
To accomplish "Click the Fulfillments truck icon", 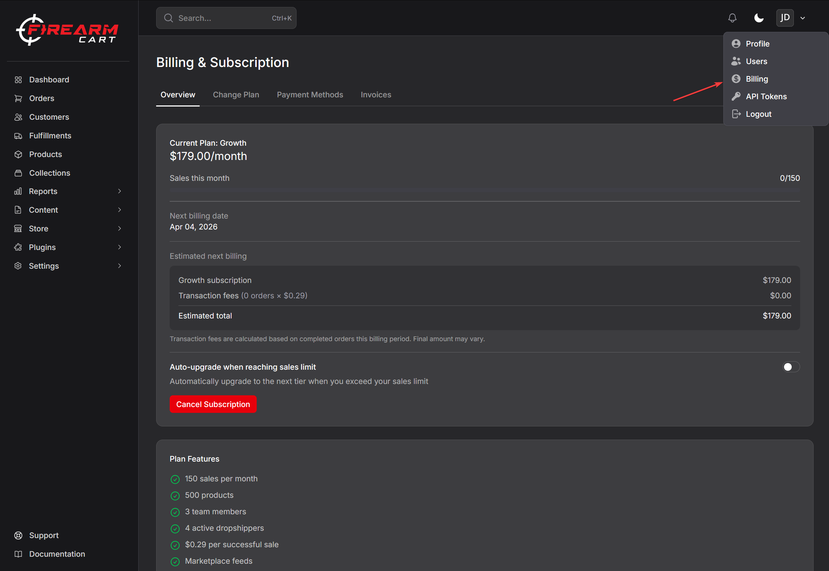I will (18, 136).
